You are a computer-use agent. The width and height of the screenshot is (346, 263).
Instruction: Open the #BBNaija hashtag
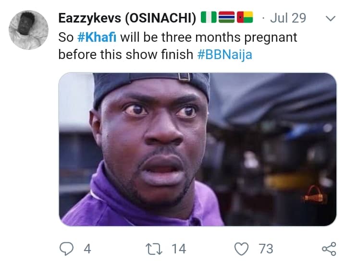click(x=224, y=54)
